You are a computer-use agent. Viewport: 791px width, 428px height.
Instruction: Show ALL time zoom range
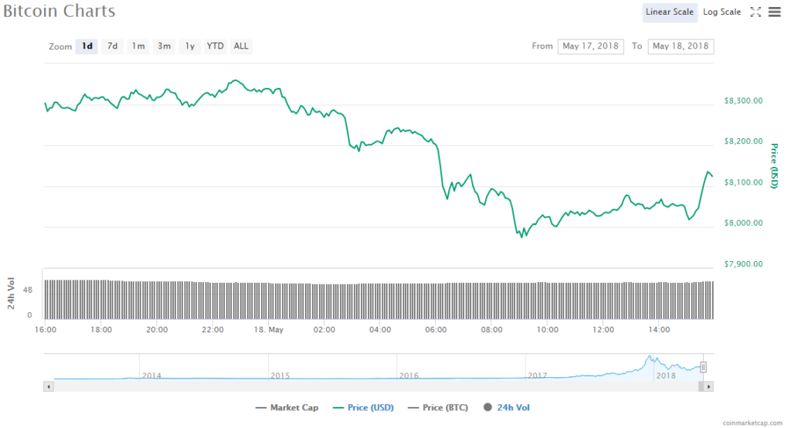(241, 46)
